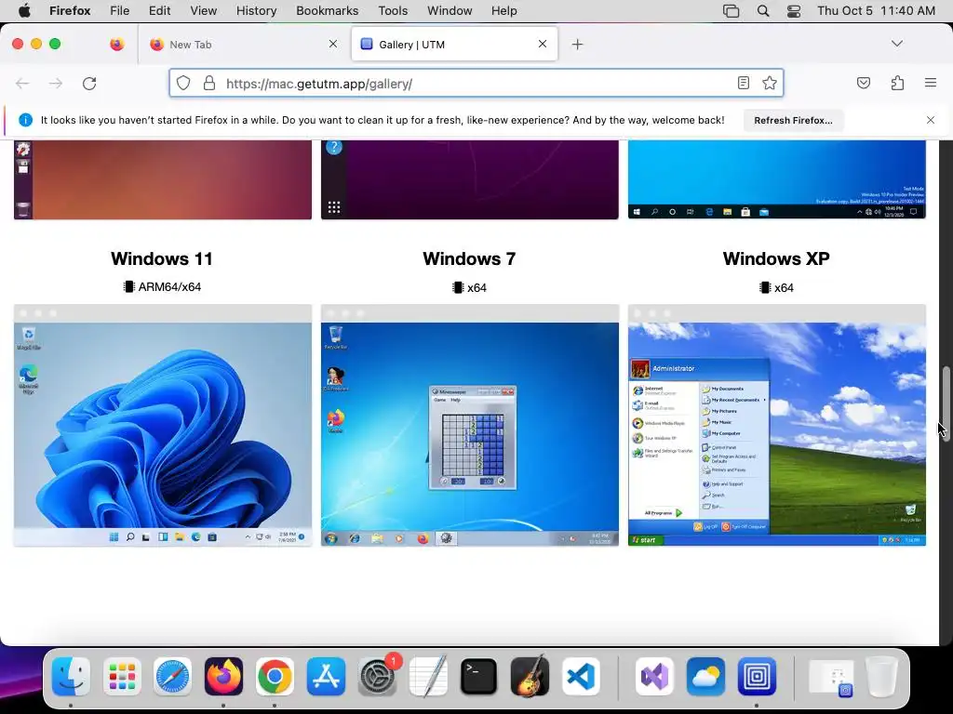This screenshot has width=953, height=714.
Task: Click the date and time in menu bar
Action: (876, 10)
